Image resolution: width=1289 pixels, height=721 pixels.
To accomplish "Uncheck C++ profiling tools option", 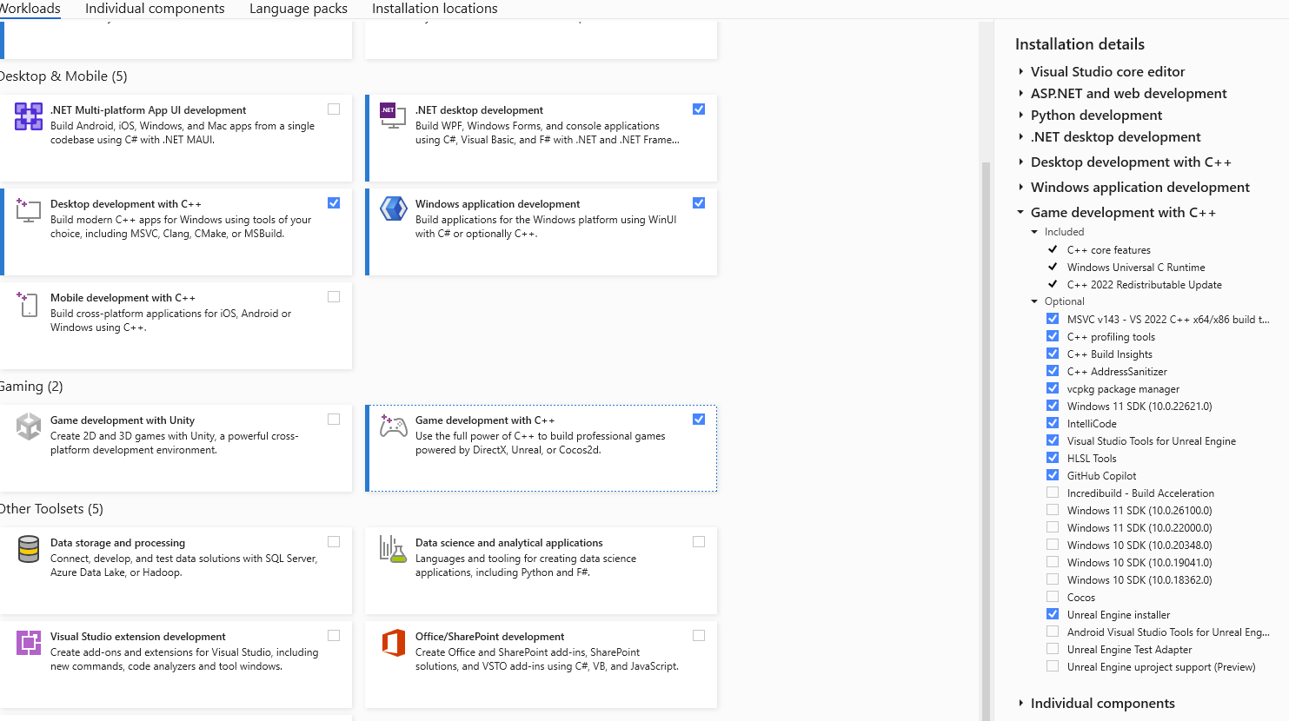I will pyautogui.click(x=1053, y=336).
